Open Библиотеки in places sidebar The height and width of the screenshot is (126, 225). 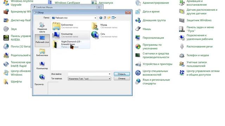(42, 52)
